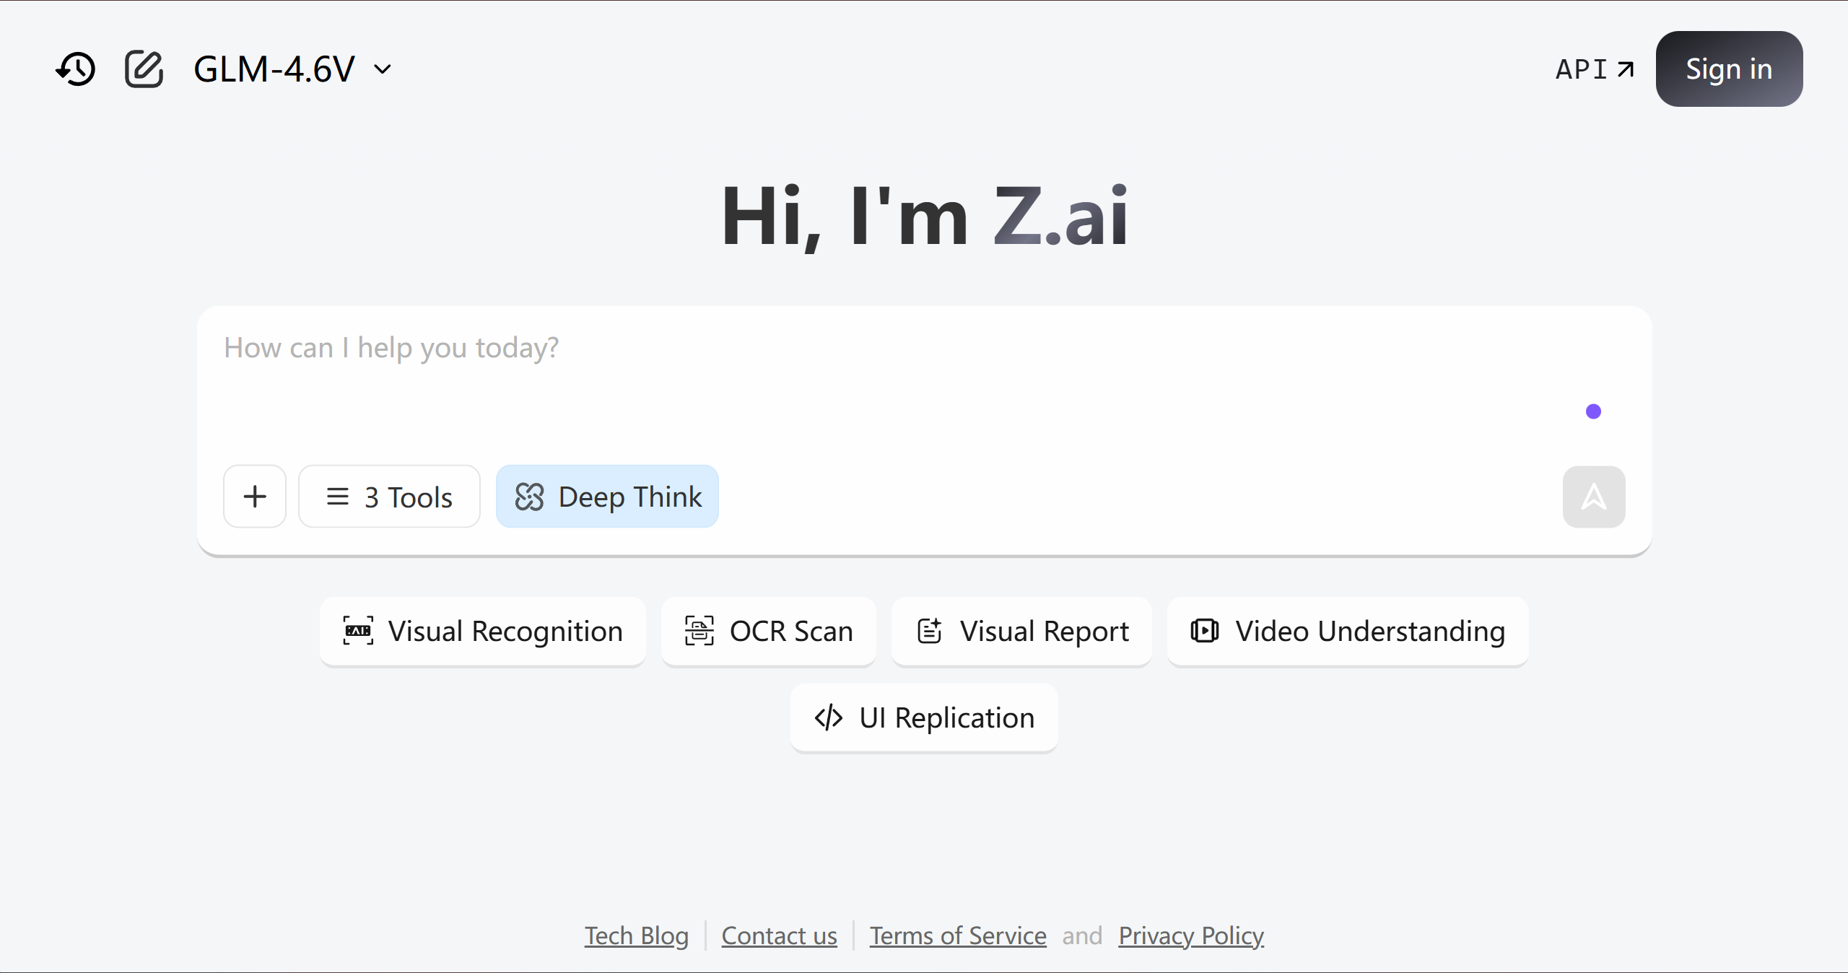Click the UI Replication code icon

828,717
